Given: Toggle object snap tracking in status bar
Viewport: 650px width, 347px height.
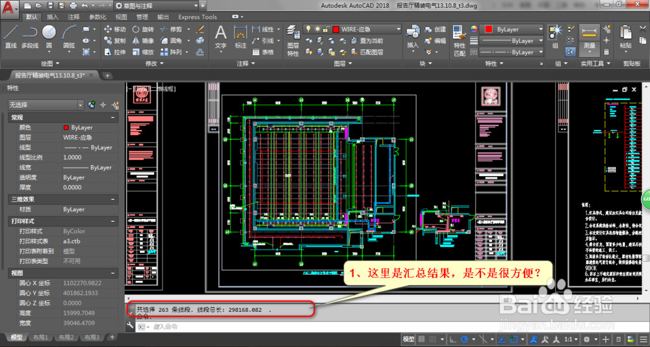Looking at the screenshot, I should point(502,339).
